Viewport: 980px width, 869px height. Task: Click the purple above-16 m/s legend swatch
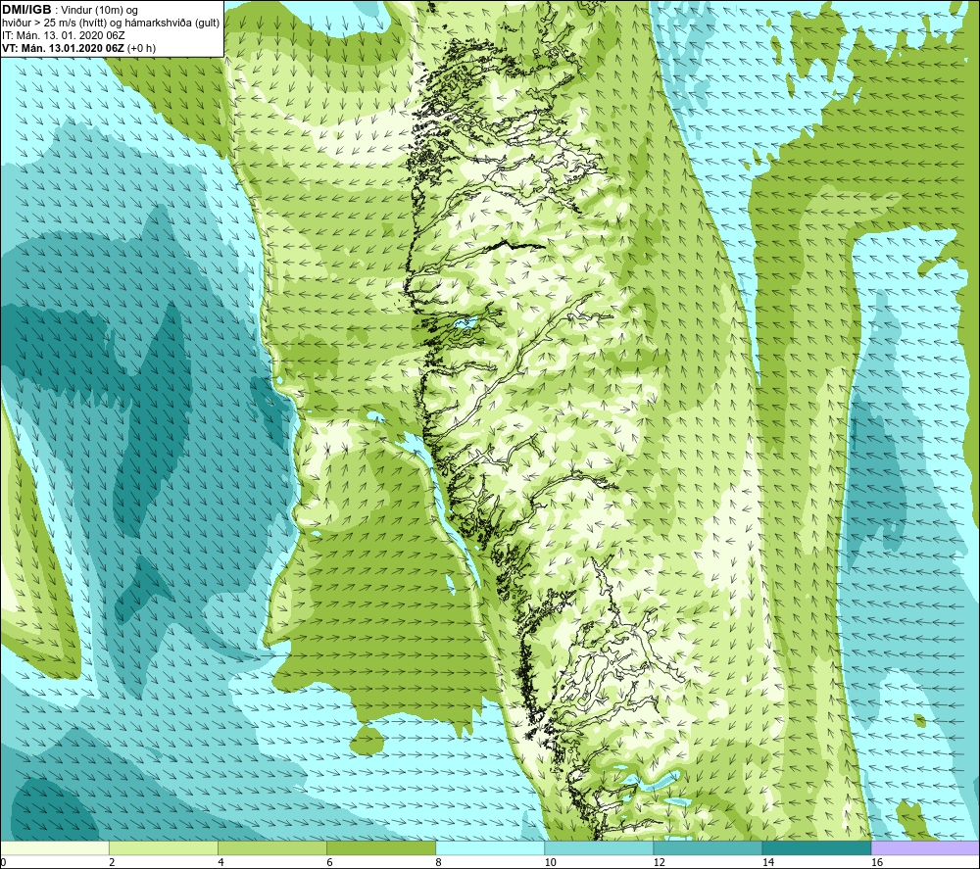[x=925, y=847]
